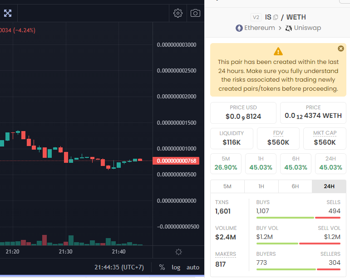Click the TXNS count 1,601
This screenshot has width=350, height=278.
pyautogui.click(x=223, y=211)
